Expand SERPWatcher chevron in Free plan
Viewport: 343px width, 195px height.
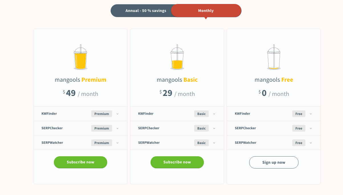coord(311,143)
